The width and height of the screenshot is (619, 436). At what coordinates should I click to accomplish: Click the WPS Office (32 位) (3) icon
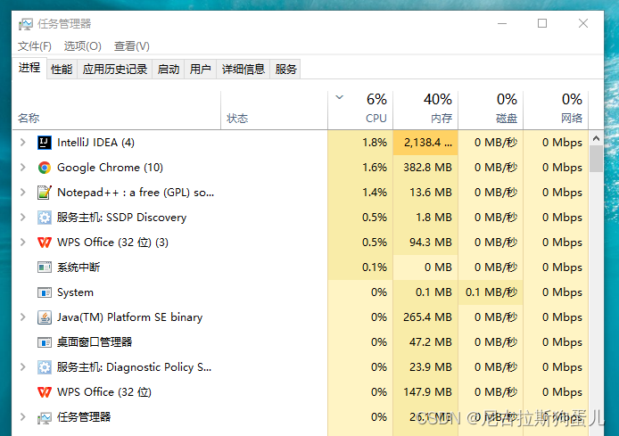tap(45, 243)
